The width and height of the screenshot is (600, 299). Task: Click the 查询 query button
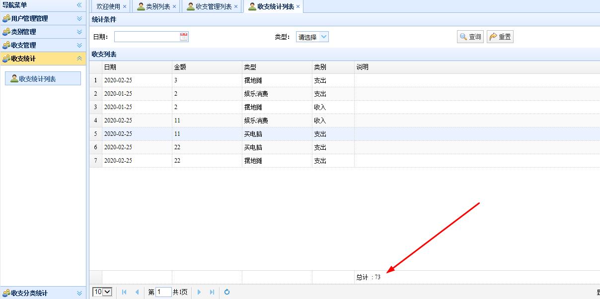coord(470,36)
